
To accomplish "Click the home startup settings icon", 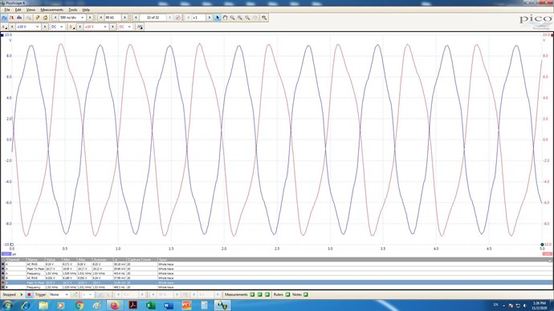I will pyautogui.click(x=45, y=18).
